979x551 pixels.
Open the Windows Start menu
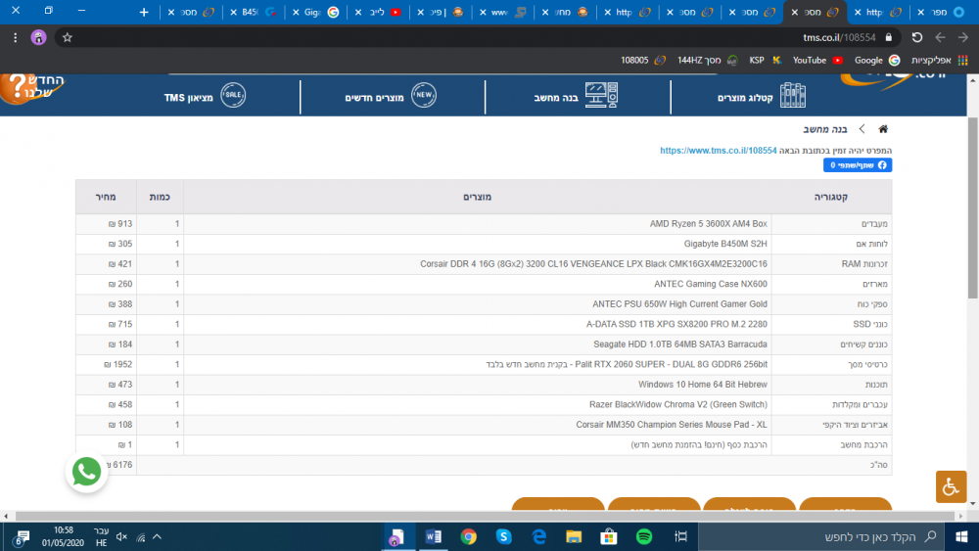click(x=961, y=536)
